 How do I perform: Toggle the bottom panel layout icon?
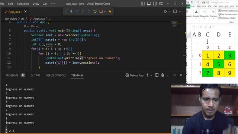(x=149, y=4)
